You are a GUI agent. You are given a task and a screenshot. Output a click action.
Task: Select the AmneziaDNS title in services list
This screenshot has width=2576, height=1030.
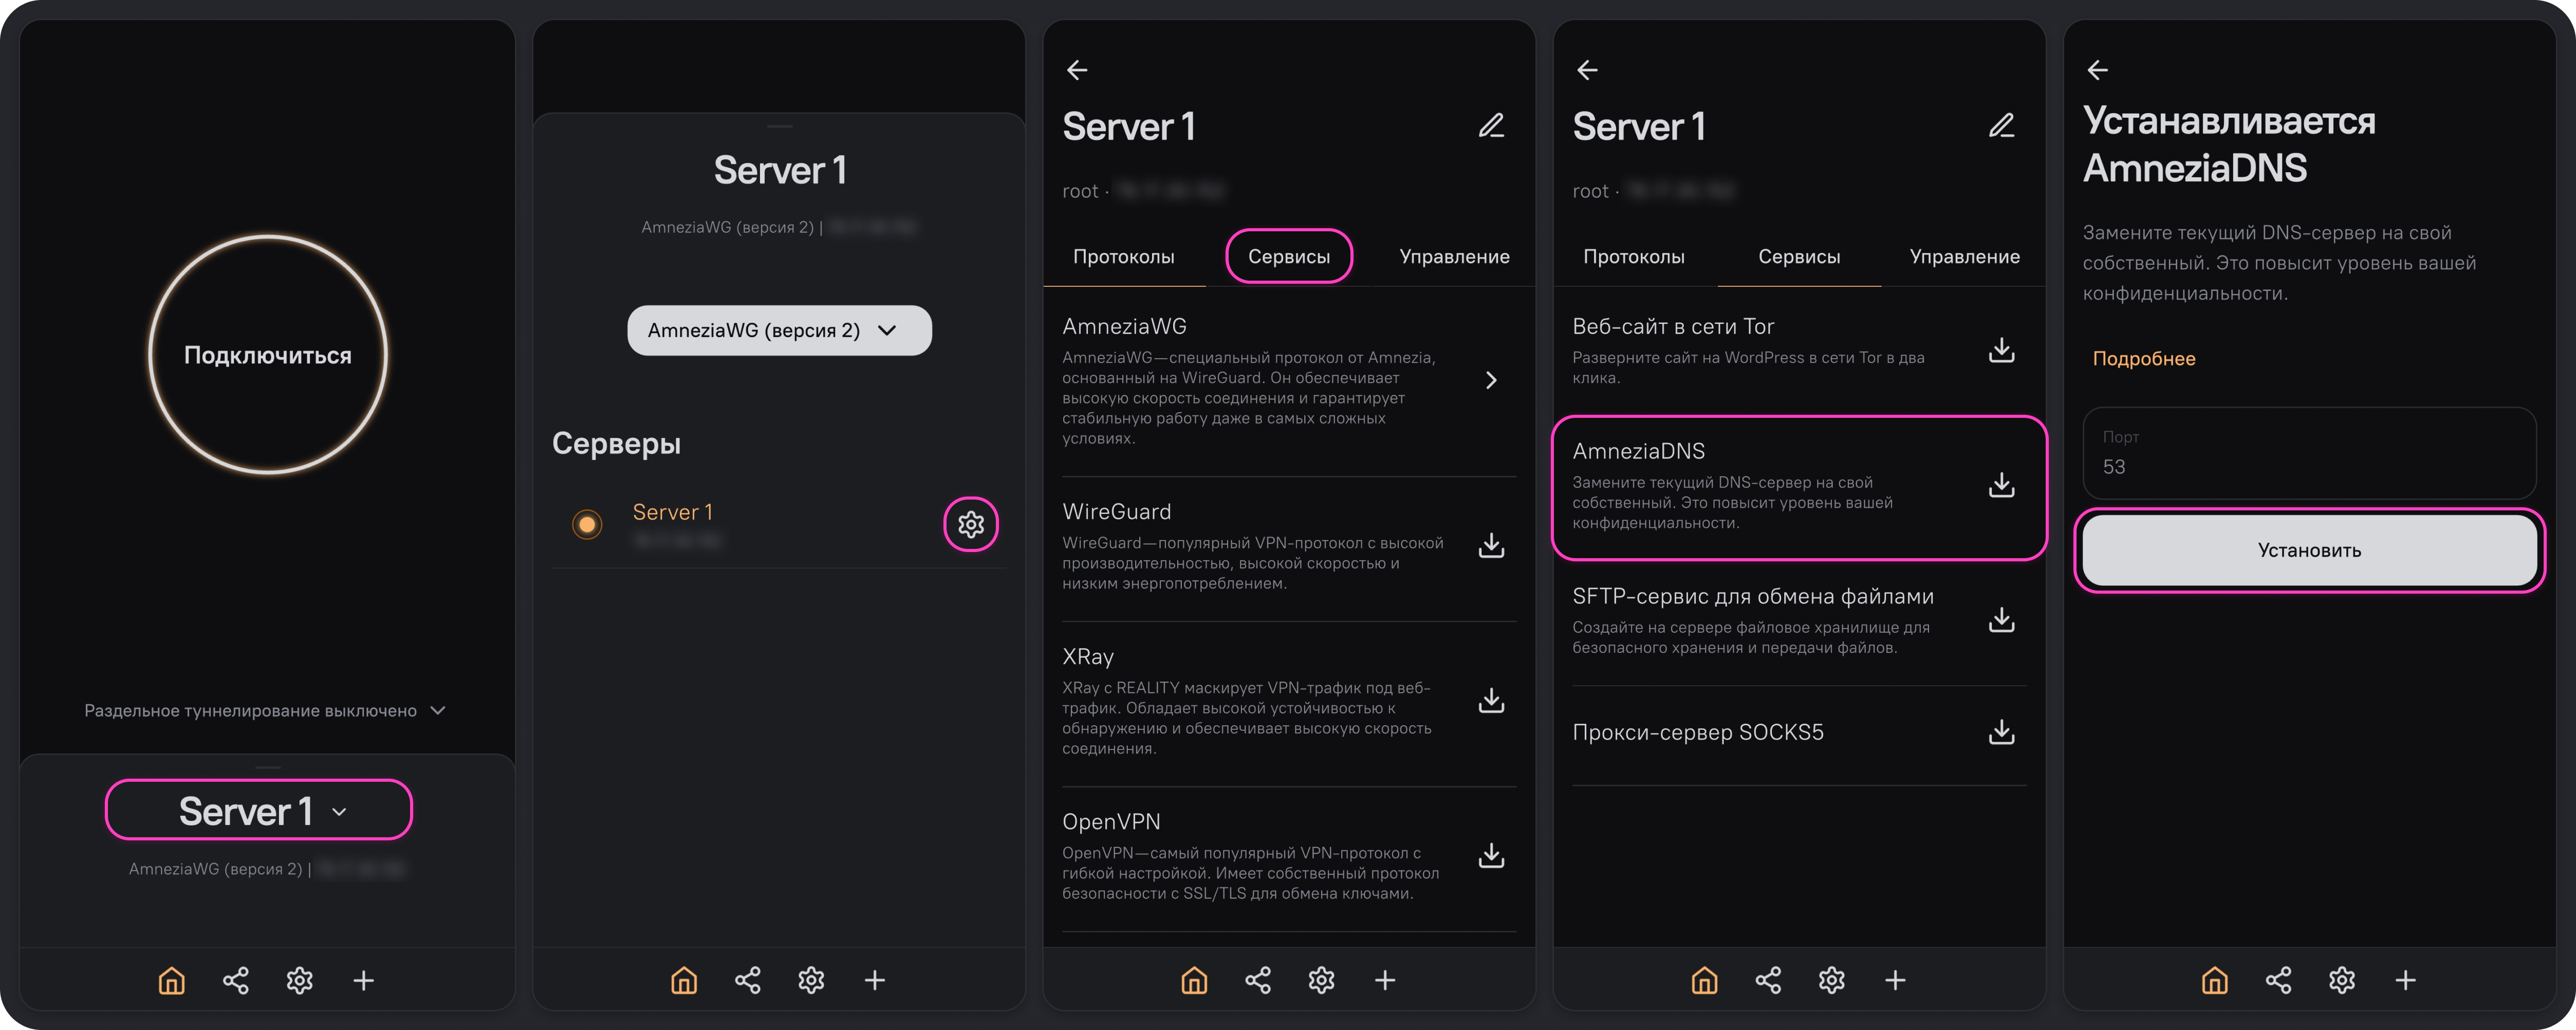[x=1638, y=451]
